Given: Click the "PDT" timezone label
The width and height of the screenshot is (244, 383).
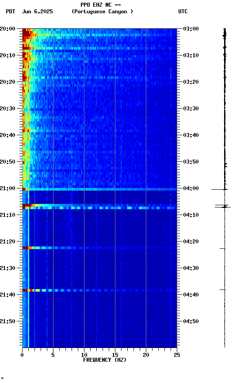Looking at the screenshot, I should tap(11, 12).
